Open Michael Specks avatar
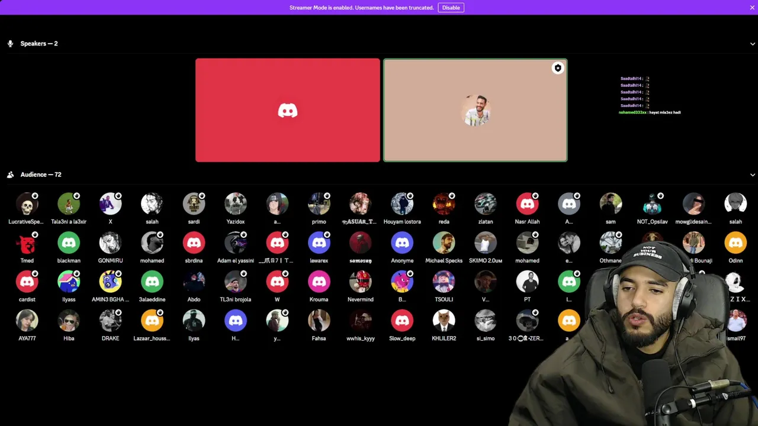Viewport: 758px width, 426px height. coord(444,243)
